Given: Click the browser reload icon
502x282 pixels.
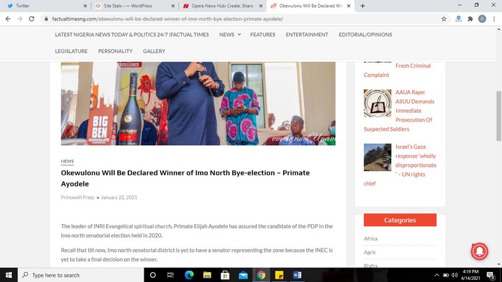Looking at the screenshot, I should (31, 19).
